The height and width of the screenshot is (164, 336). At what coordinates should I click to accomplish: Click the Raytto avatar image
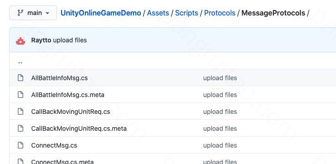[x=21, y=40]
